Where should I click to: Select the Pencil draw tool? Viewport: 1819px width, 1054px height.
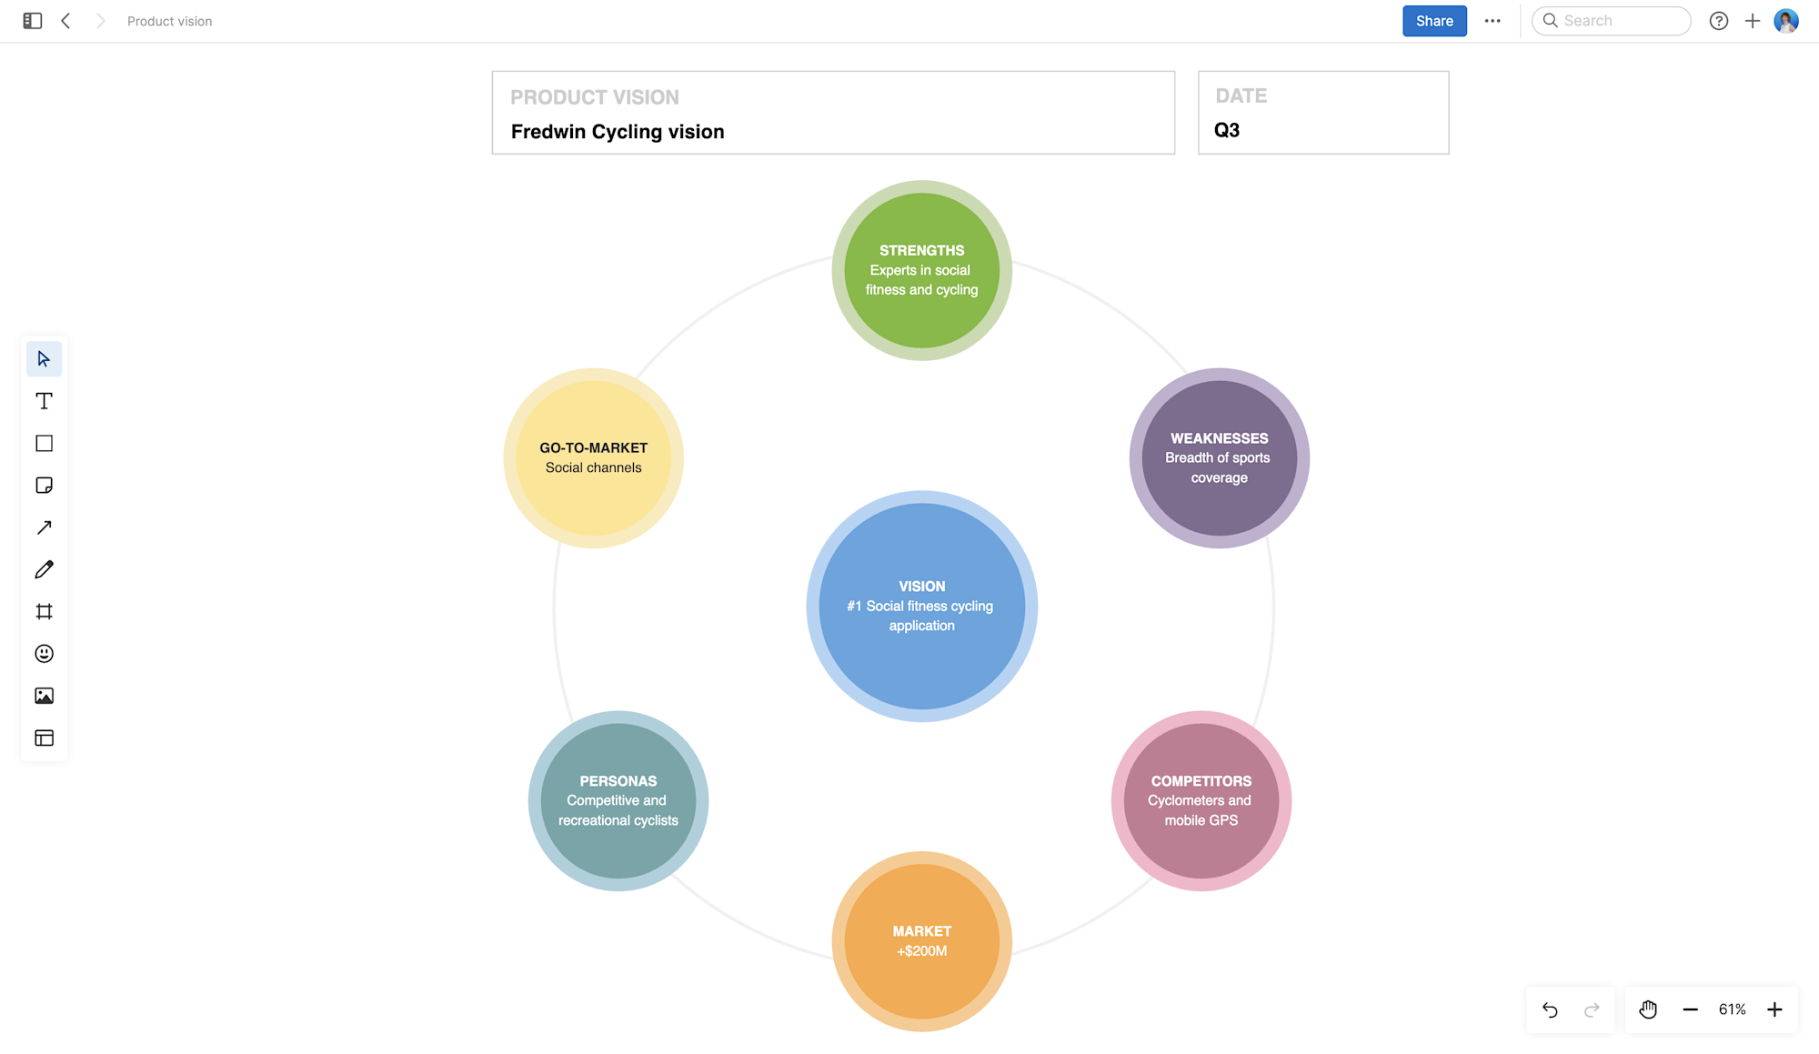[44, 570]
